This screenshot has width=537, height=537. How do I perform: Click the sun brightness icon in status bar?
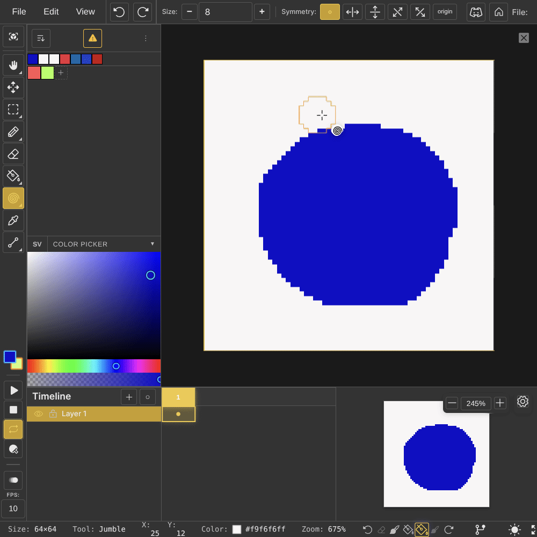tap(514, 529)
